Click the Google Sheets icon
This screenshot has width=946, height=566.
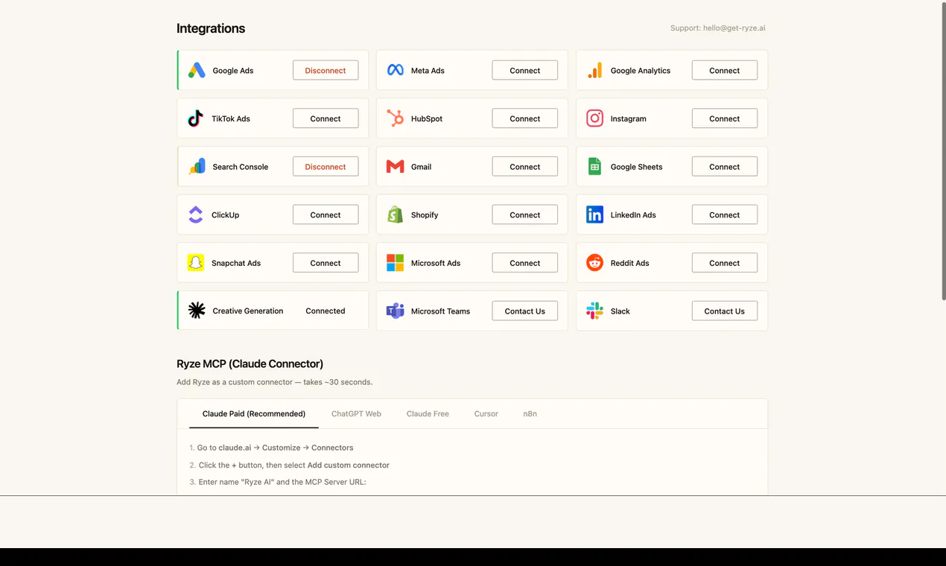tap(594, 167)
